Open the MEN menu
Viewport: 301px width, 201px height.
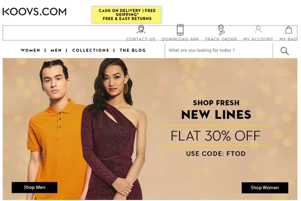pyautogui.click(x=56, y=50)
